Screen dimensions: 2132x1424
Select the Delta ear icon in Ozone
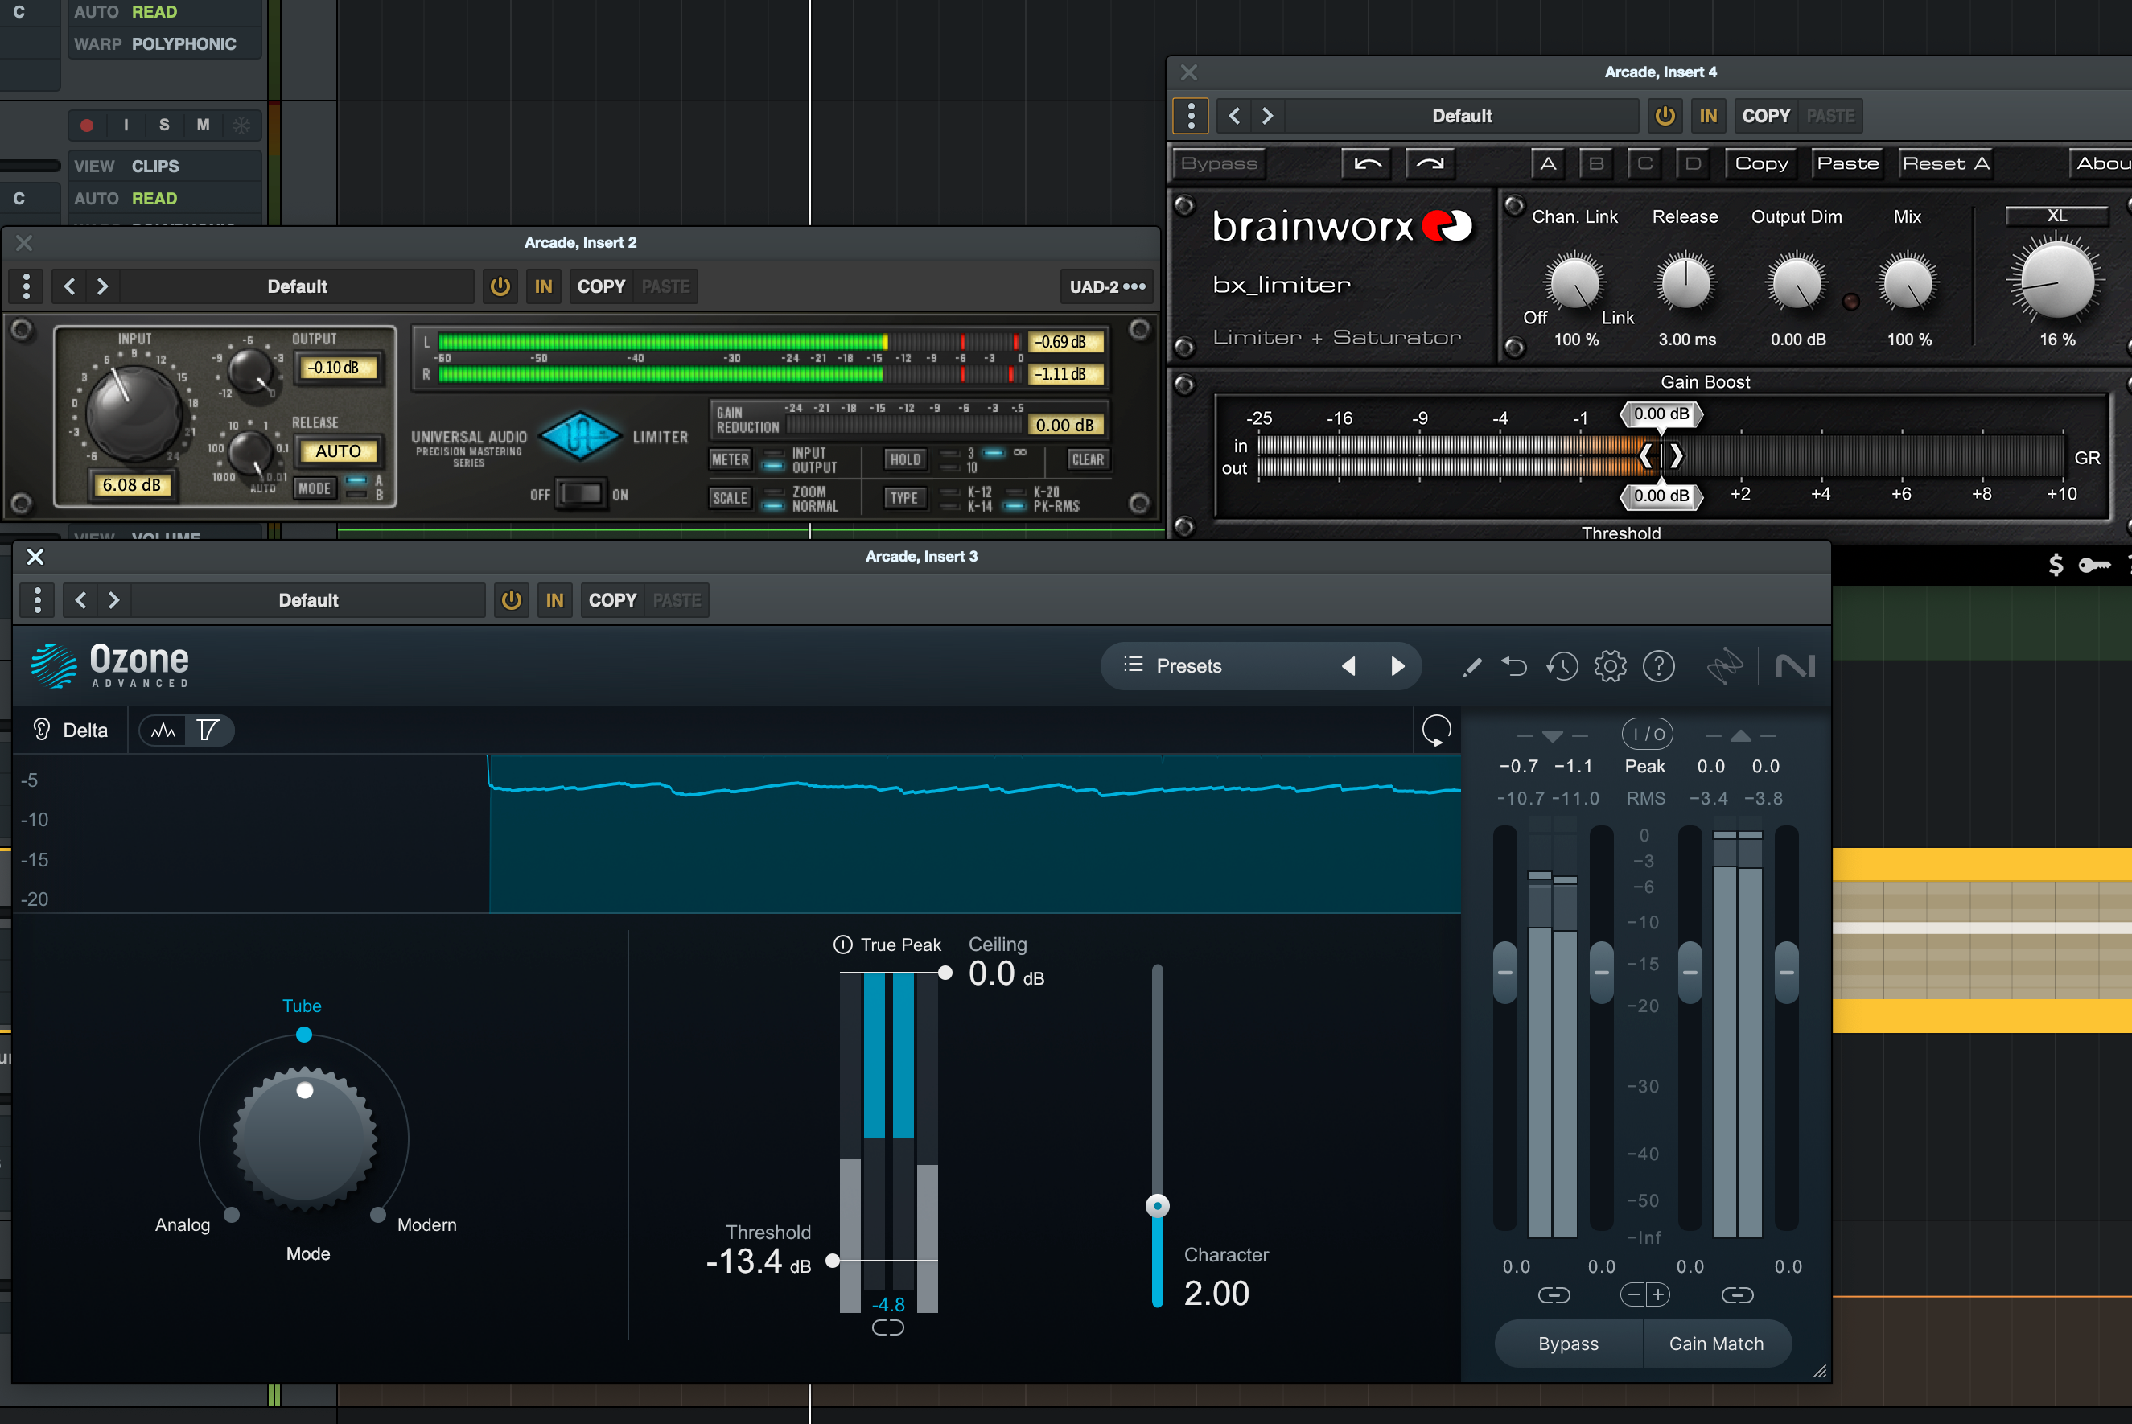(40, 729)
